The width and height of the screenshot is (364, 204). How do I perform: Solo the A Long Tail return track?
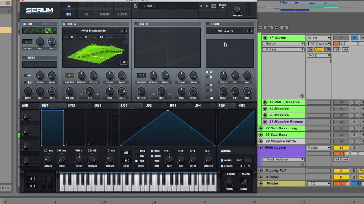coord(354,171)
